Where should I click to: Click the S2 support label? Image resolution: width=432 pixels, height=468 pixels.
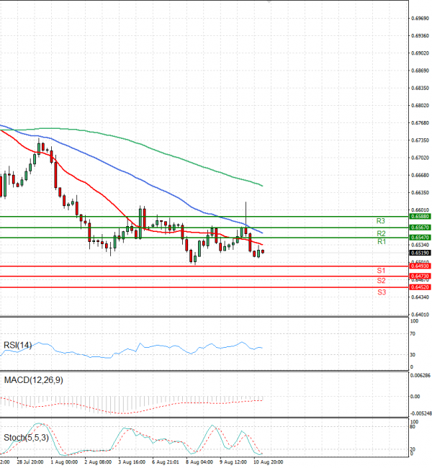click(x=382, y=281)
